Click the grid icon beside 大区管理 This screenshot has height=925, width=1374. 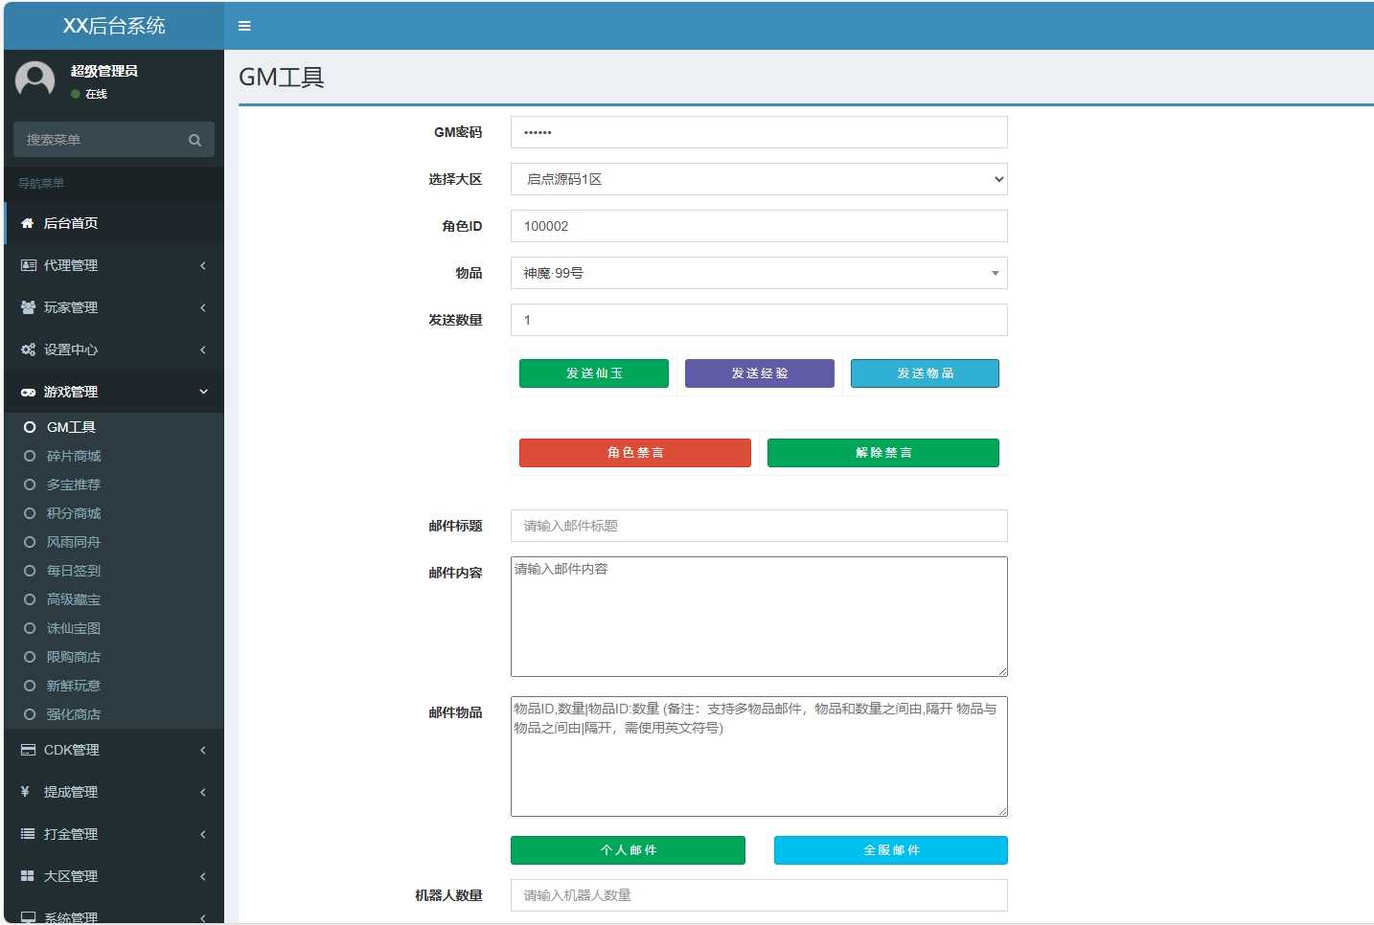(x=28, y=876)
